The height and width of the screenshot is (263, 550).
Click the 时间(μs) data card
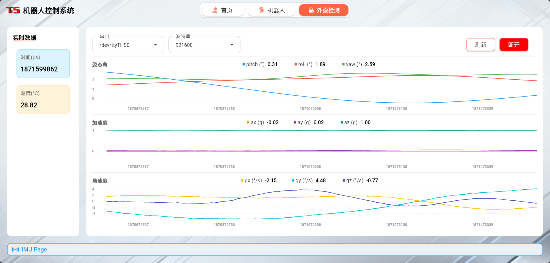click(x=43, y=64)
